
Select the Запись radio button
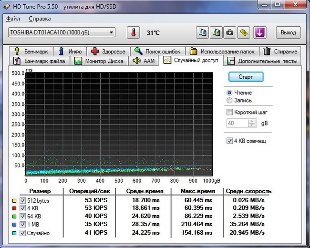click(x=230, y=101)
